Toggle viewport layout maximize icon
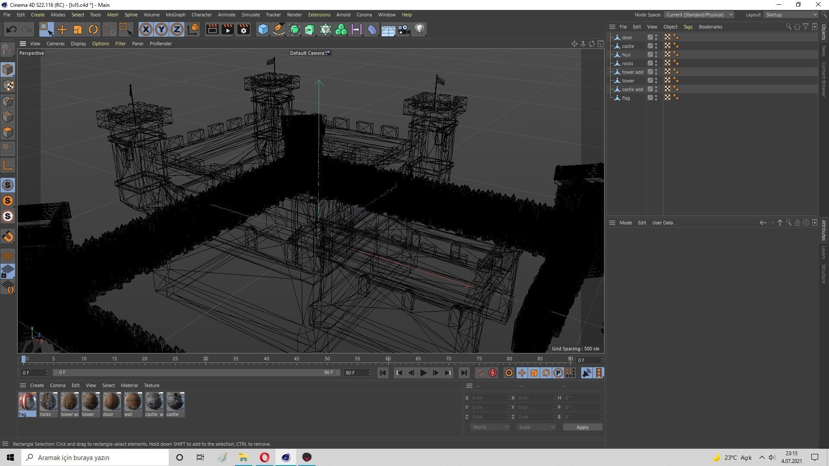The height and width of the screenshot is (466, 829). point(601,44)
